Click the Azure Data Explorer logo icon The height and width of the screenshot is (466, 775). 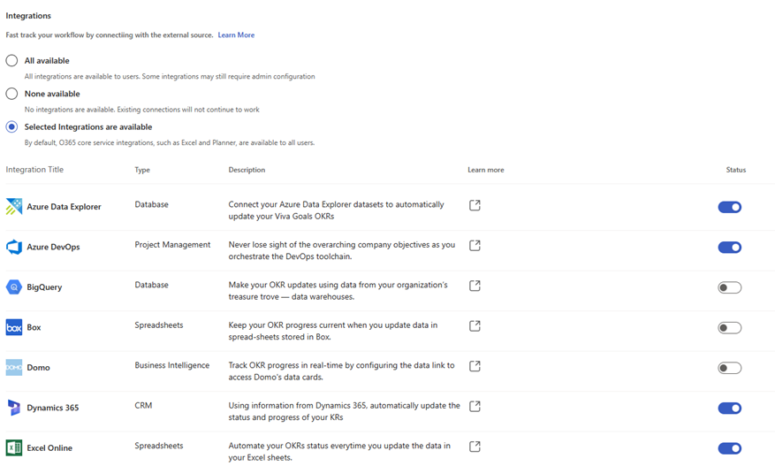click(14, 206)
